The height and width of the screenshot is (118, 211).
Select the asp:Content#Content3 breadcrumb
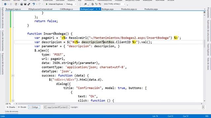[58, 107]
